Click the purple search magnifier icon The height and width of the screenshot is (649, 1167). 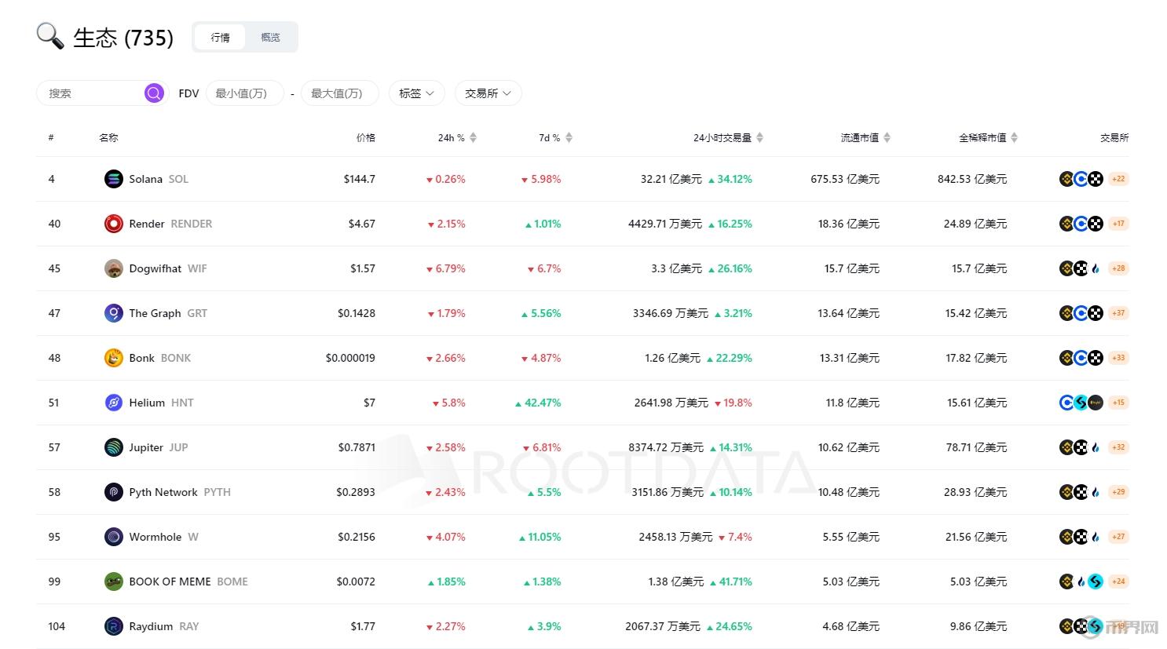coord(153,93)
